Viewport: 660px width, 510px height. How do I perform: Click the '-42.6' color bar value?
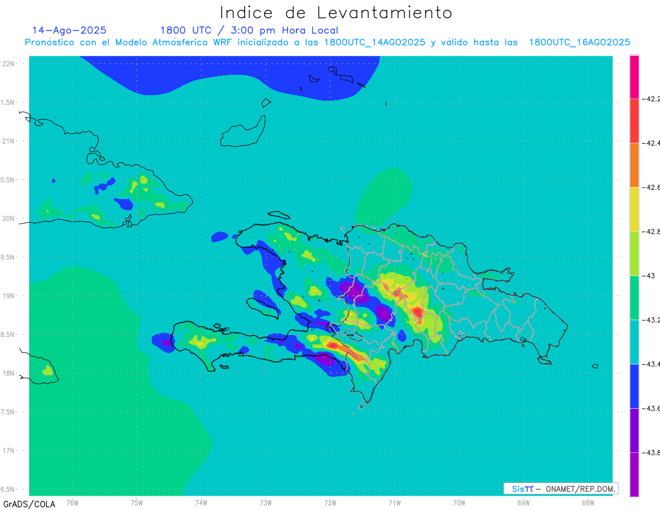(652, 188)
